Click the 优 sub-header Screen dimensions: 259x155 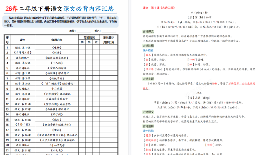pos(82,42)
